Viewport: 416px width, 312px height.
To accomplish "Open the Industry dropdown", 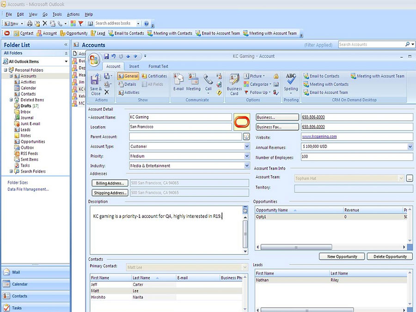I will pos(247,165).
